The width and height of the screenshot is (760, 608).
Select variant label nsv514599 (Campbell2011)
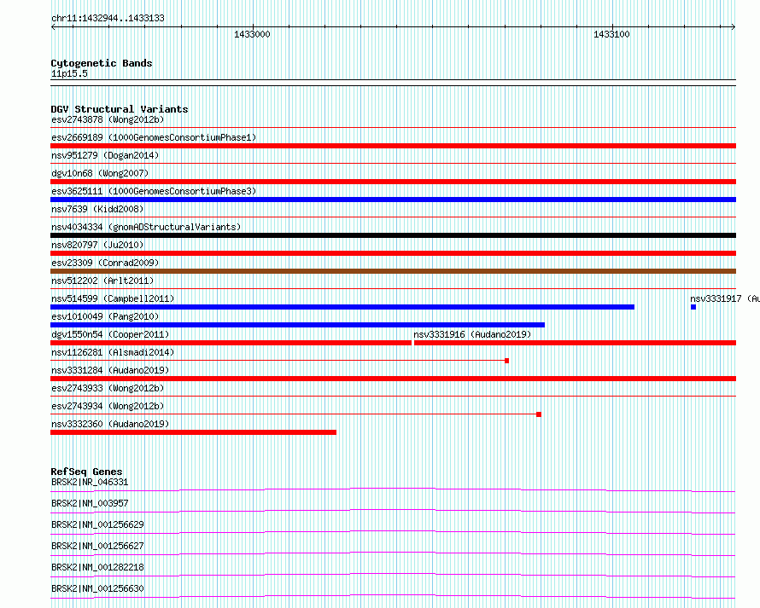(x=113, y=298)
